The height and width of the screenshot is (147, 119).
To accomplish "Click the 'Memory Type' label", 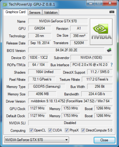I will (16, 87).
